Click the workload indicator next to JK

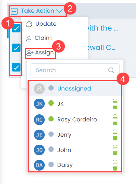click(115, 104)
